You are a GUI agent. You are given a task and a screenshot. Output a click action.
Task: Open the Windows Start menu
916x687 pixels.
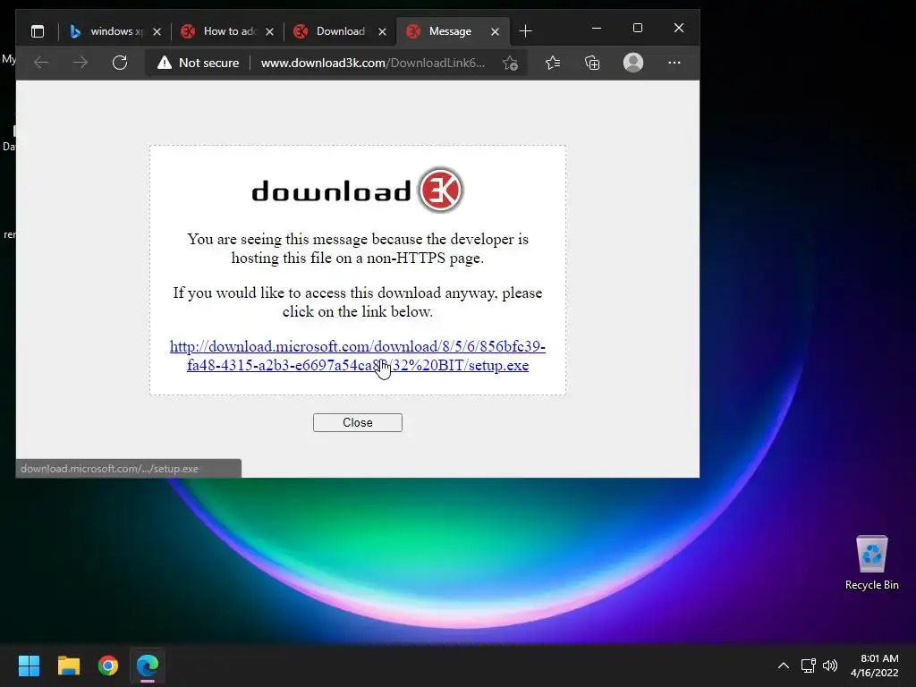(29, 666)
